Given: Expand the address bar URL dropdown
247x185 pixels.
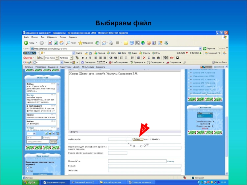Looking at the screenshot, I should (x=200, y=49).
